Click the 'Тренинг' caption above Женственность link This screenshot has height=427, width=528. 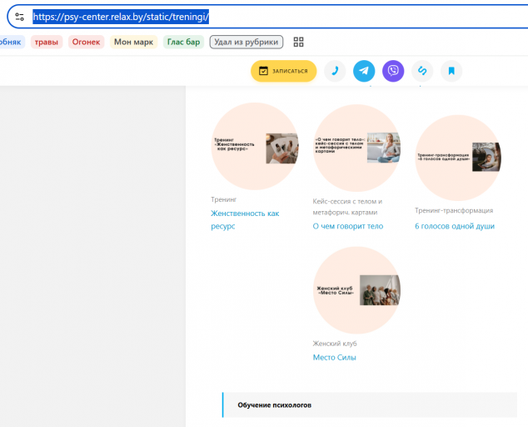point(223,199)
